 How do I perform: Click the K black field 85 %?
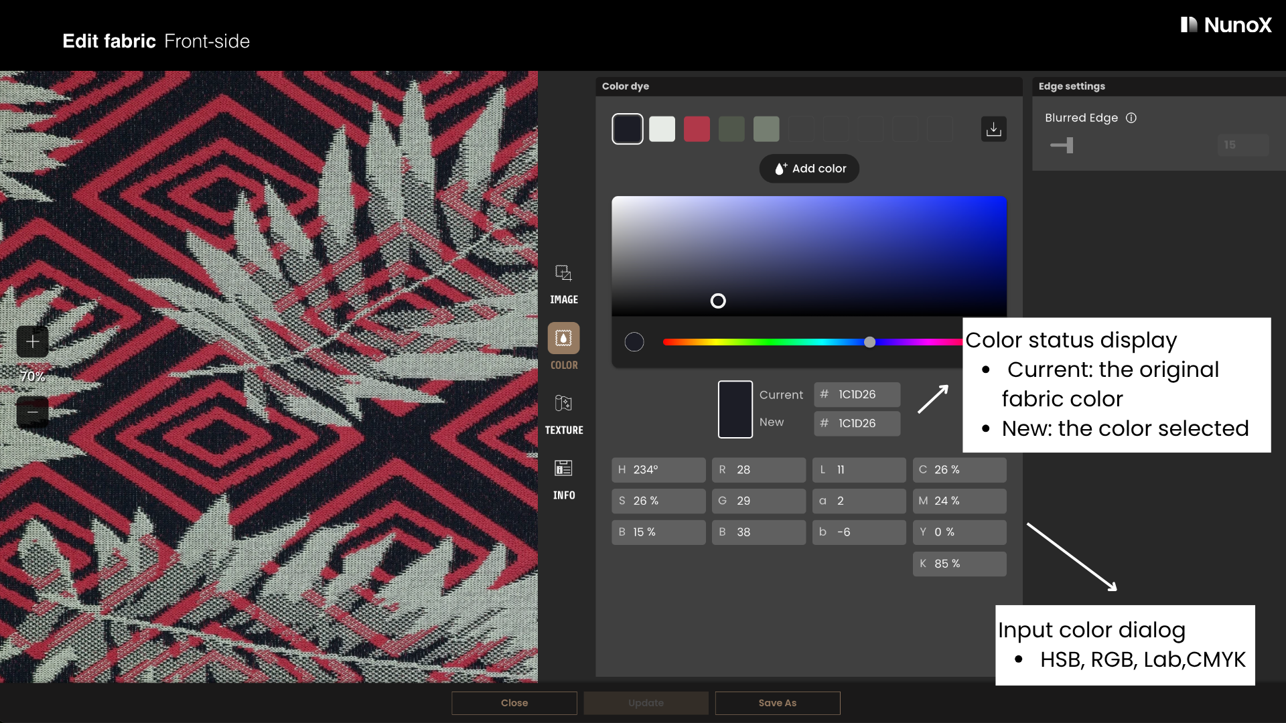pos(960,564)
